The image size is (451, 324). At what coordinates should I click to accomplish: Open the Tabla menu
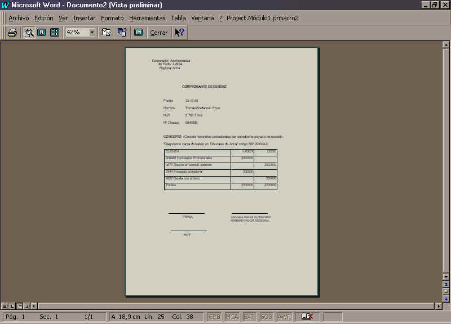178,18
